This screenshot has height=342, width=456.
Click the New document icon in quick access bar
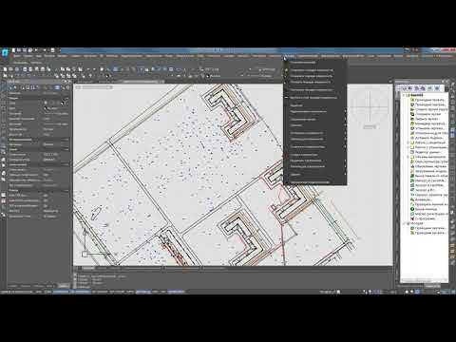(13, 50)
